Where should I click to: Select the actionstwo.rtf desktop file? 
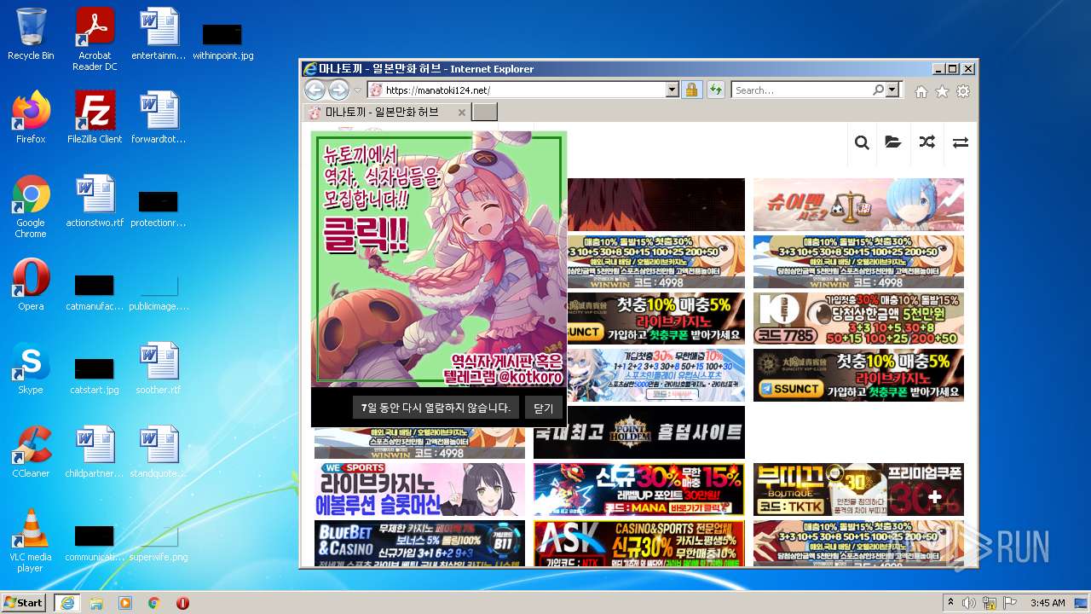[x=95, y=200]
